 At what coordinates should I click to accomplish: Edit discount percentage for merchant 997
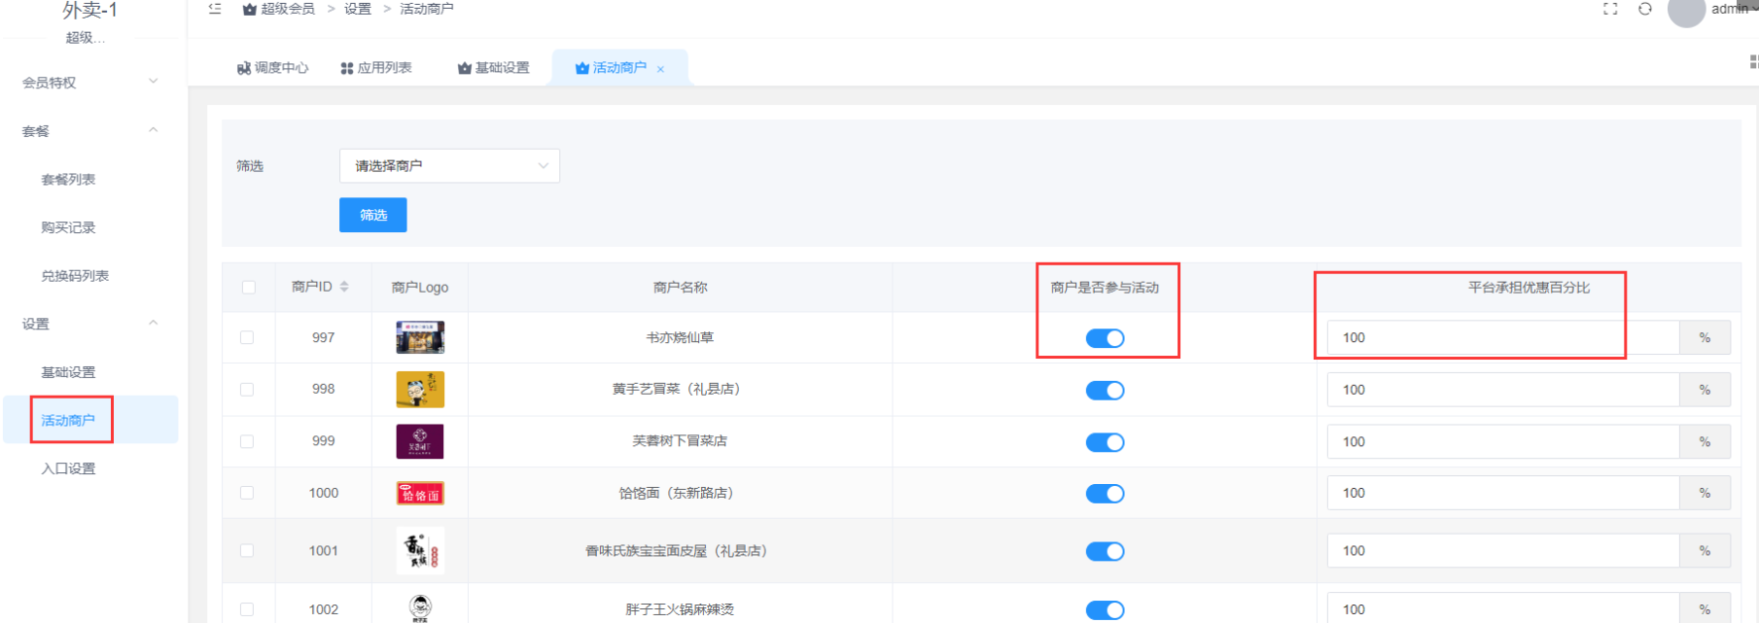point(1503,337)
